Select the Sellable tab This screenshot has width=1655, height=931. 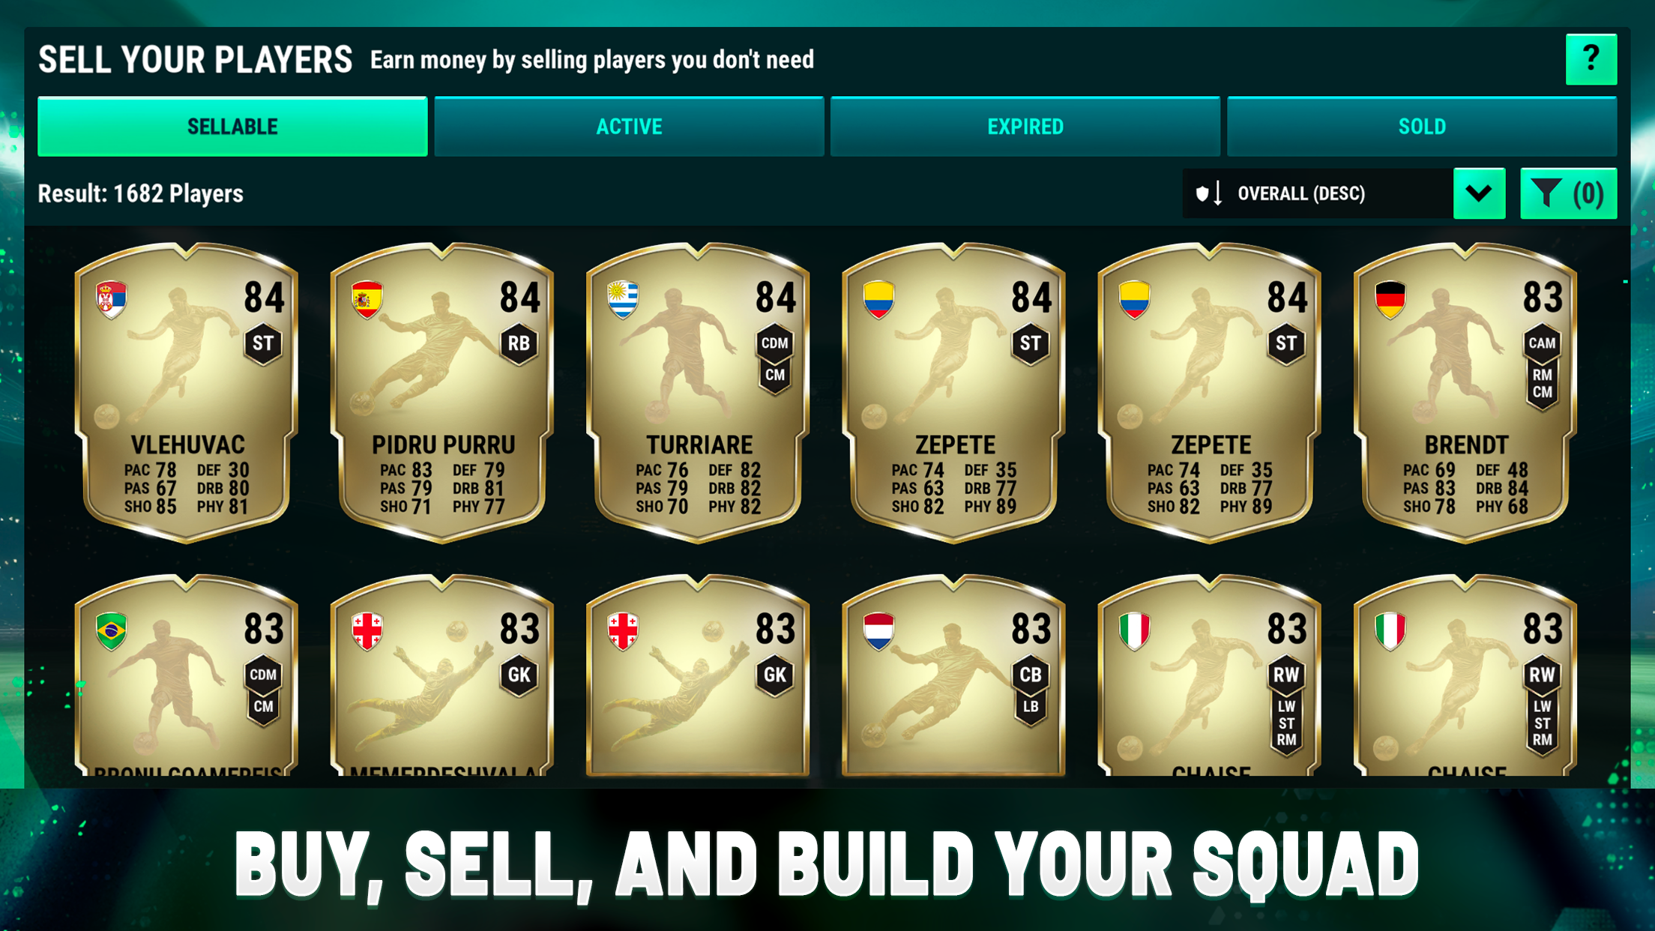(x=232, y=127)
